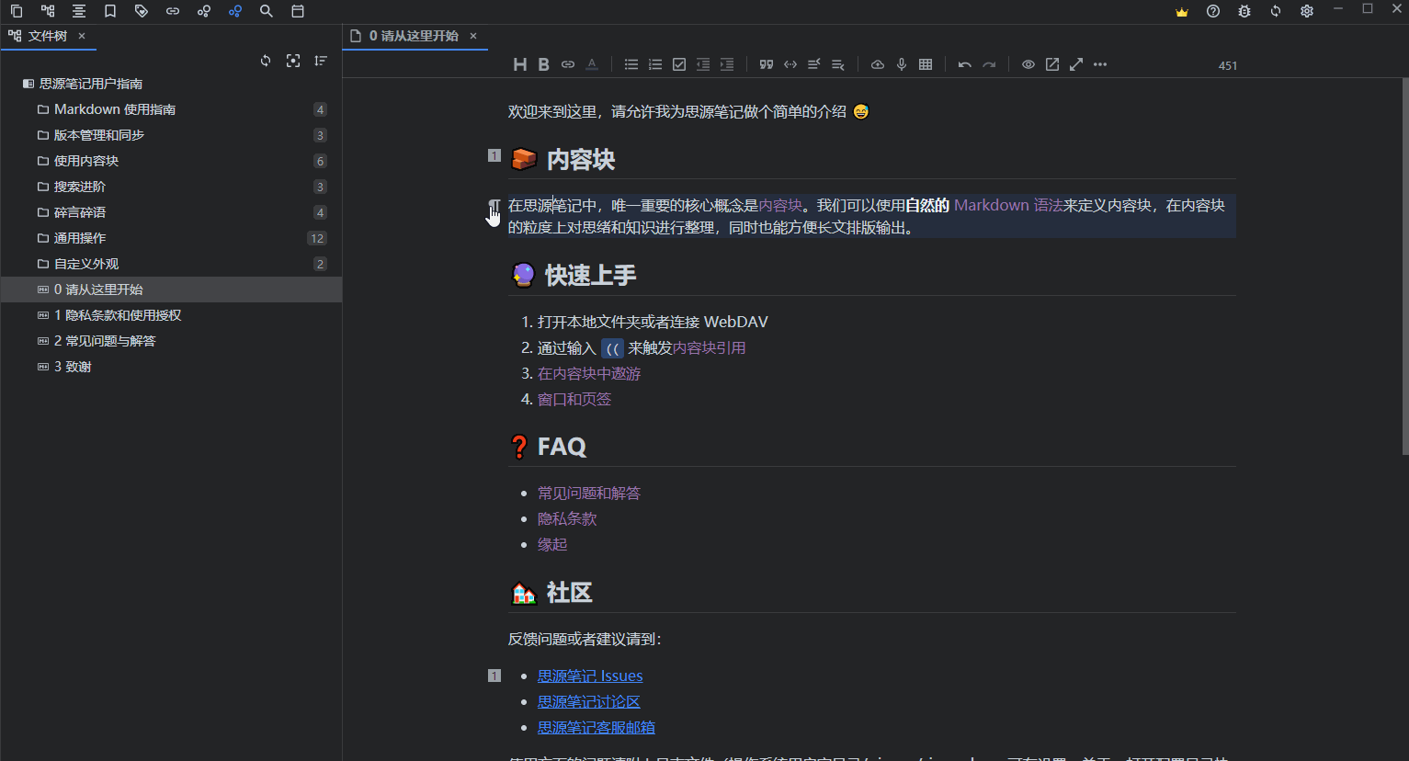Open the tags panel
Image resolution: width=1409 pixels, height=761 pixels.
click(x=142, y=11)
